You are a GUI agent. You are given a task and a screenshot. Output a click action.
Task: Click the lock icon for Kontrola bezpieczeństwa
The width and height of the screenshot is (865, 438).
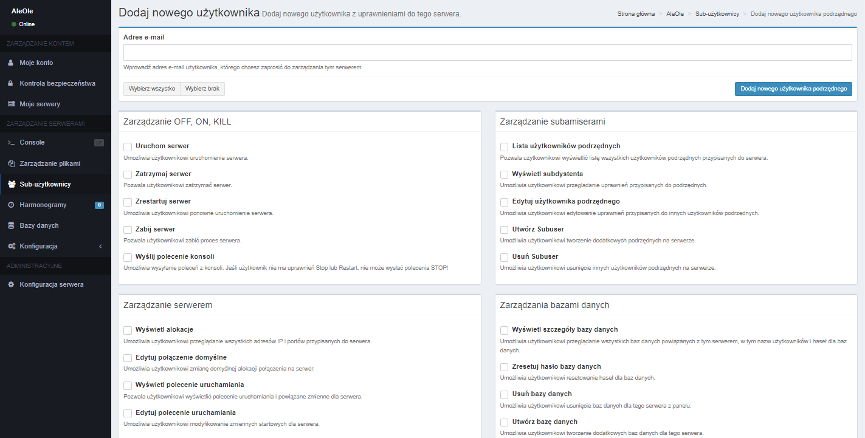(11, 83)
